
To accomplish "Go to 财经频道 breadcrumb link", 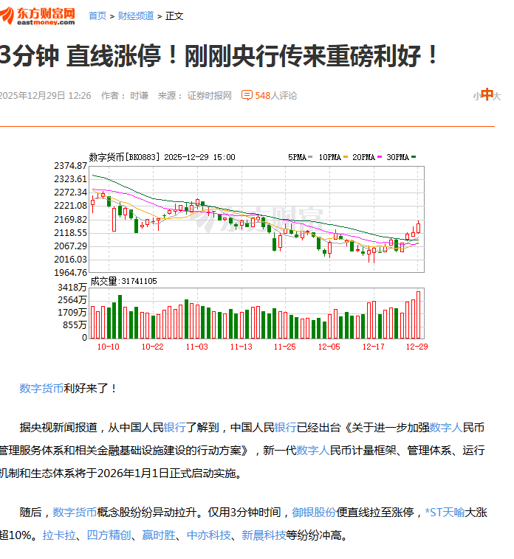I will coord(136,16).
